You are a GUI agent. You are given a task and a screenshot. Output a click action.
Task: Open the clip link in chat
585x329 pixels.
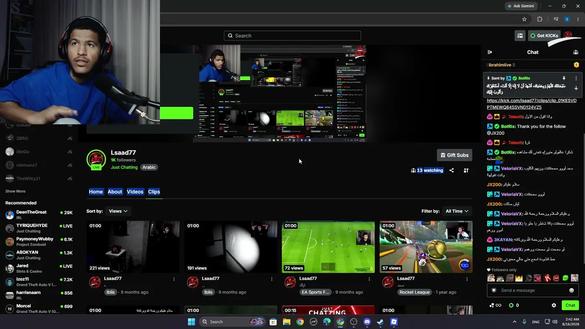(x=532, y=104)
